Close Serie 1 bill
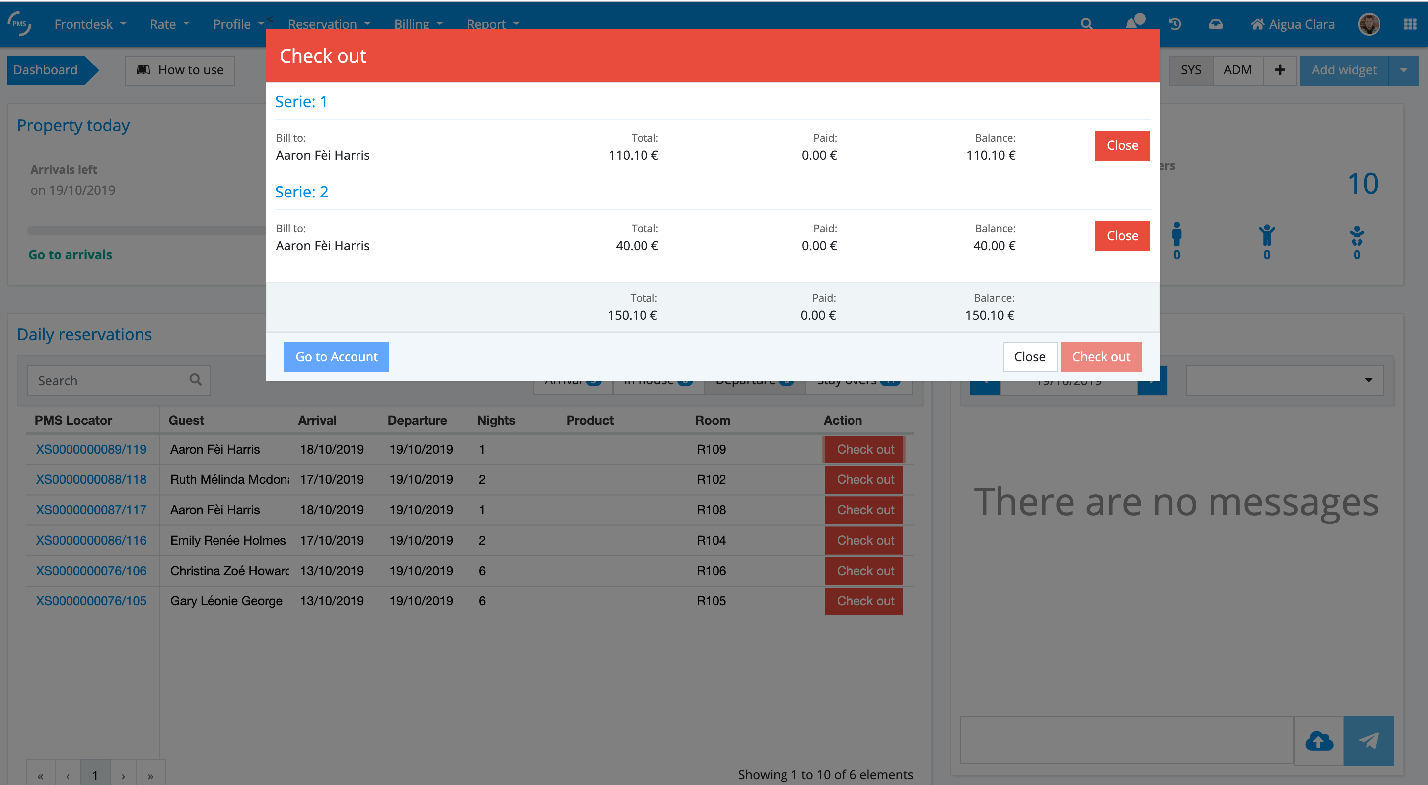This screenshot has height=785, width=1428. pyautogui.click(x=1122, y=146)
